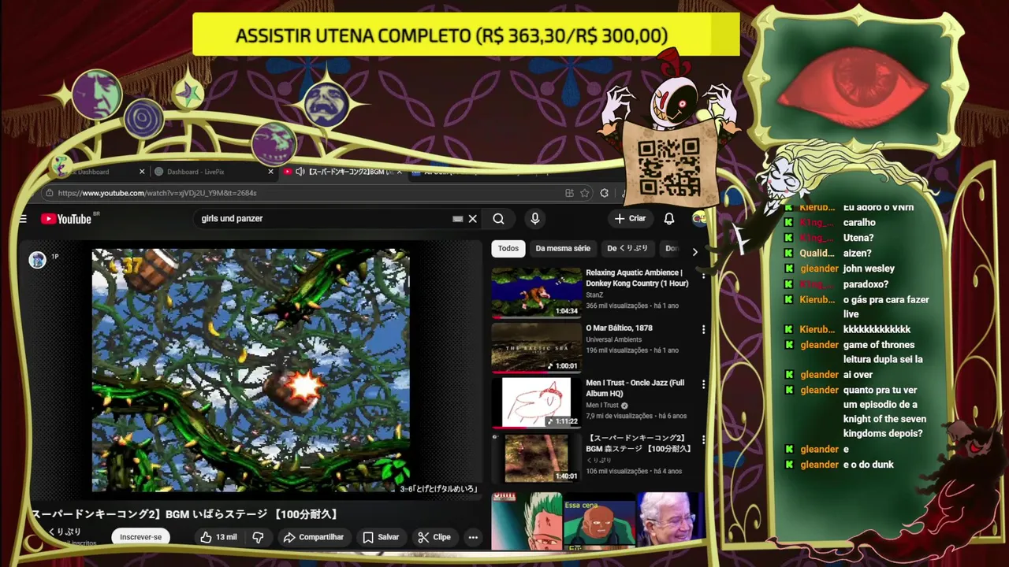
Task: Open the YouTube hamburger guide menu
Action: pos(23,219)
